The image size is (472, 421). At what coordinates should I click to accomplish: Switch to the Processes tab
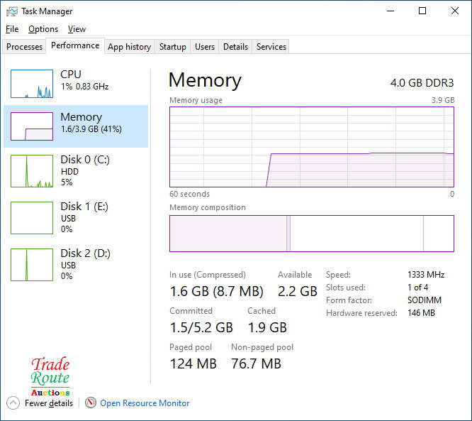pos(25,47)
